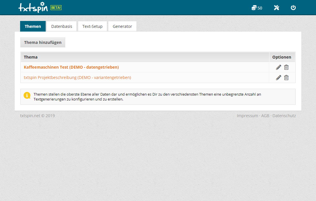Open settings via the tools icon
The height and width of the screenshot is (201, 316).
click(276, 8)
